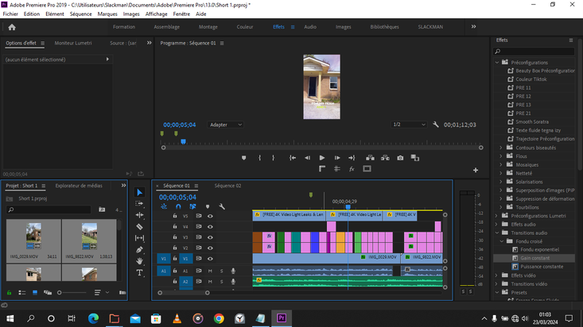Collapse the Préconfigurations folder
Screen dimensions: 583x327
(x=497, y=63)
